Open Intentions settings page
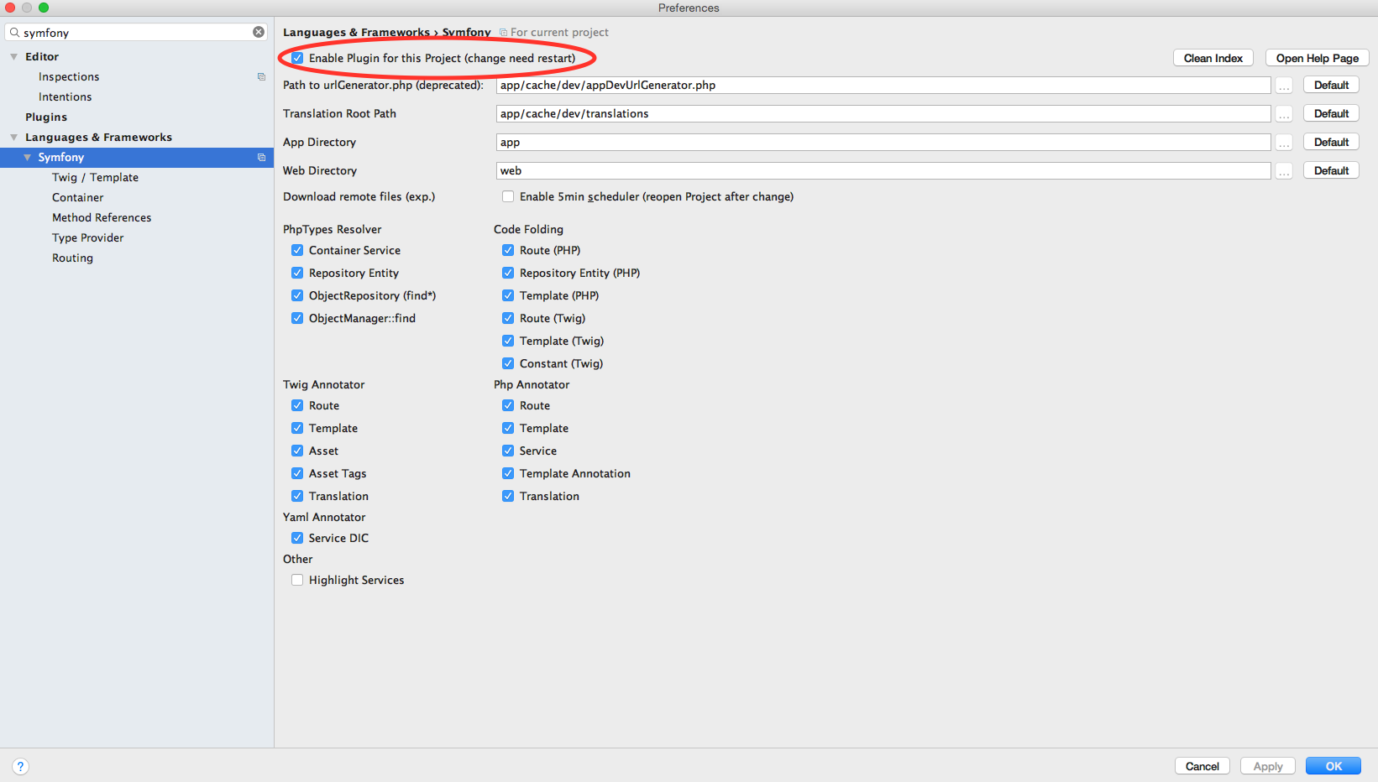This screenshot has width=1378, height=782. point(65,96)
